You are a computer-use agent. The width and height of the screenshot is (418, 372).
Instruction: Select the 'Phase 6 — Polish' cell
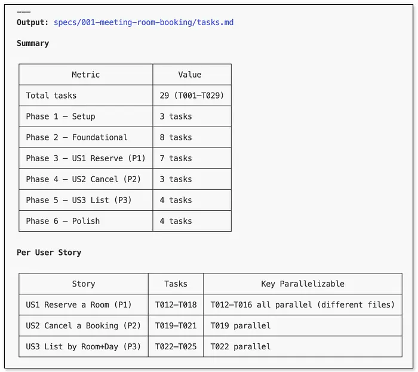(85, 221)
